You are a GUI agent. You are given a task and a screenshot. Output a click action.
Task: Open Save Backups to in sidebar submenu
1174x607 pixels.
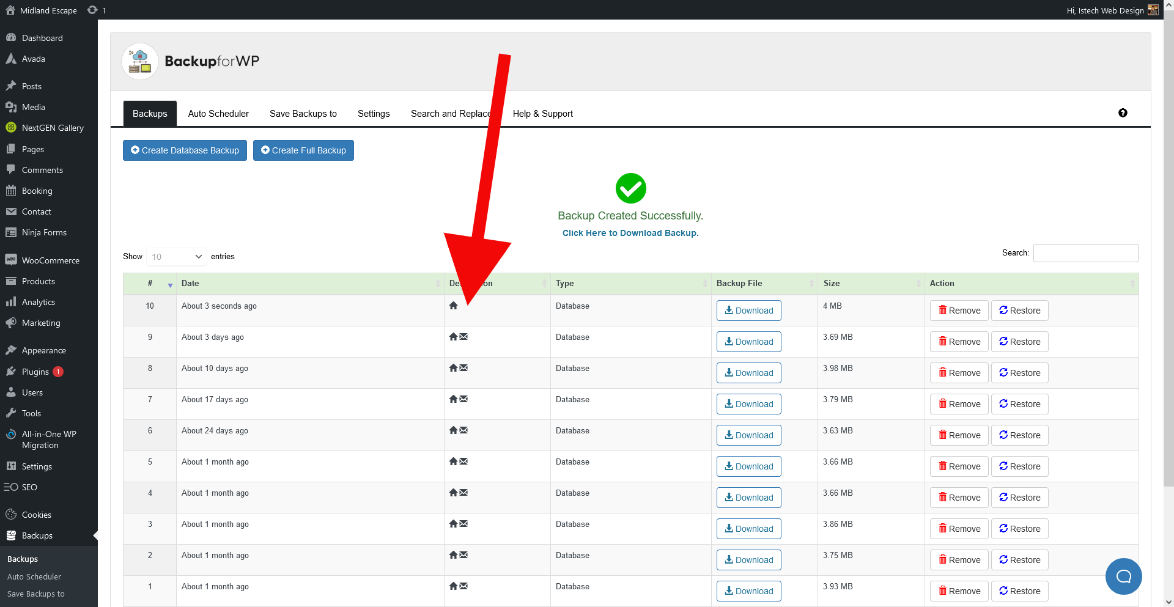click(35, 594)
